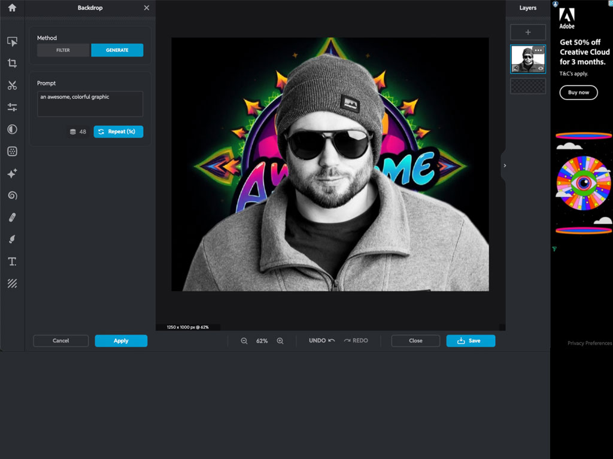Add a new layer with the plus button
The width and height of the screenshot is (613, 459).
[x=528, y=32]
